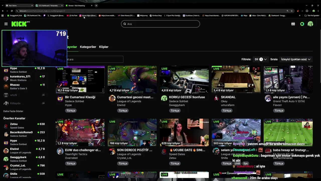
Task: Show hidden bookmarks with the chevron overflow
Action: (x=299, y=16)
